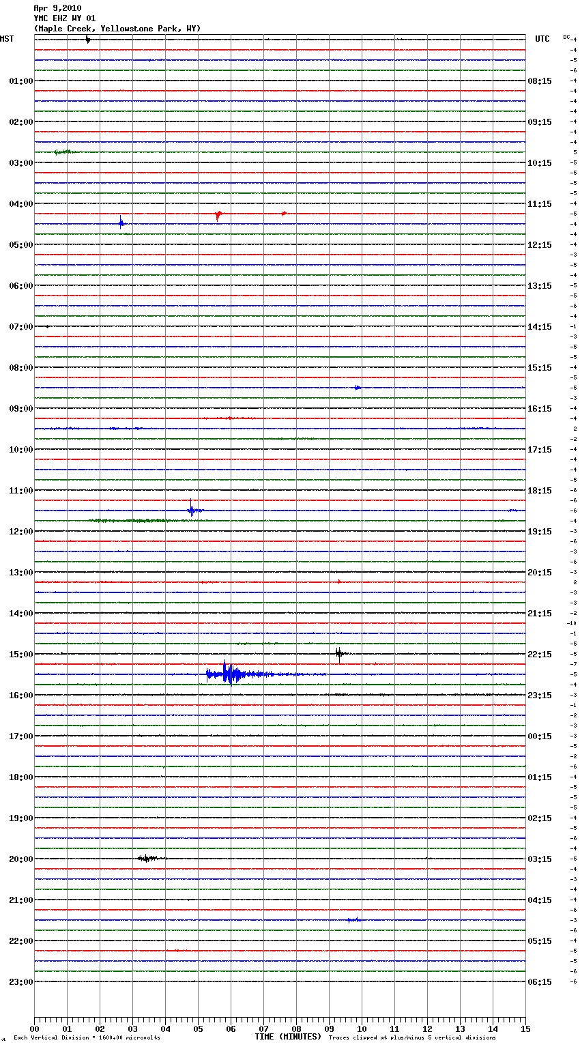Click the station code 'YMC EHZ WY 01'
This screenshot has height=1047, width=580.
point(65,18)
